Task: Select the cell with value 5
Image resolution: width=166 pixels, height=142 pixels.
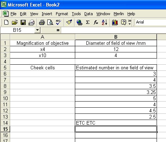Action: [116, 98]
